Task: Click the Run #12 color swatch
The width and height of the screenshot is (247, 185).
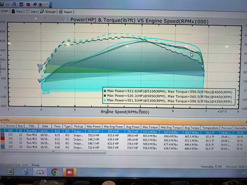Action: 2,139
